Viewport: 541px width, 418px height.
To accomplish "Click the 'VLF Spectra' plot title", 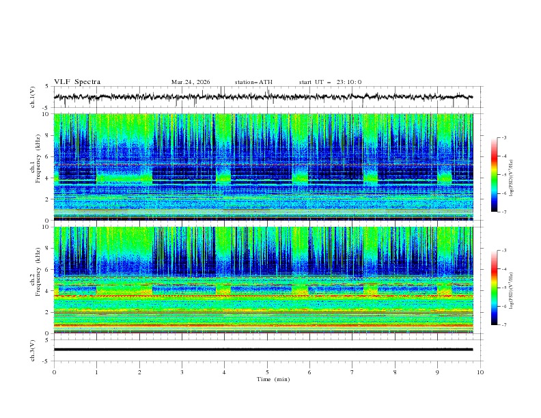I will (x=77, y=82).
